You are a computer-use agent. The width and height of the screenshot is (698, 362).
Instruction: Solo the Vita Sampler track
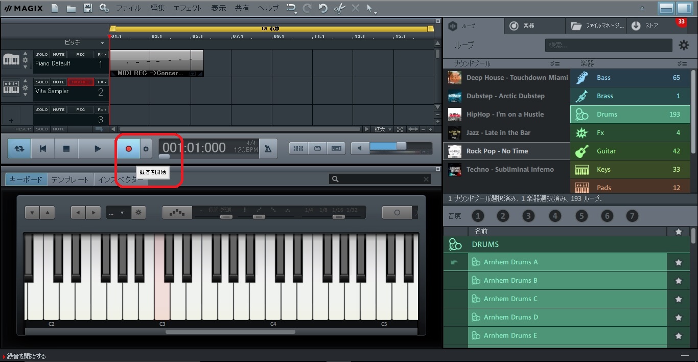(x=42, y=82)
